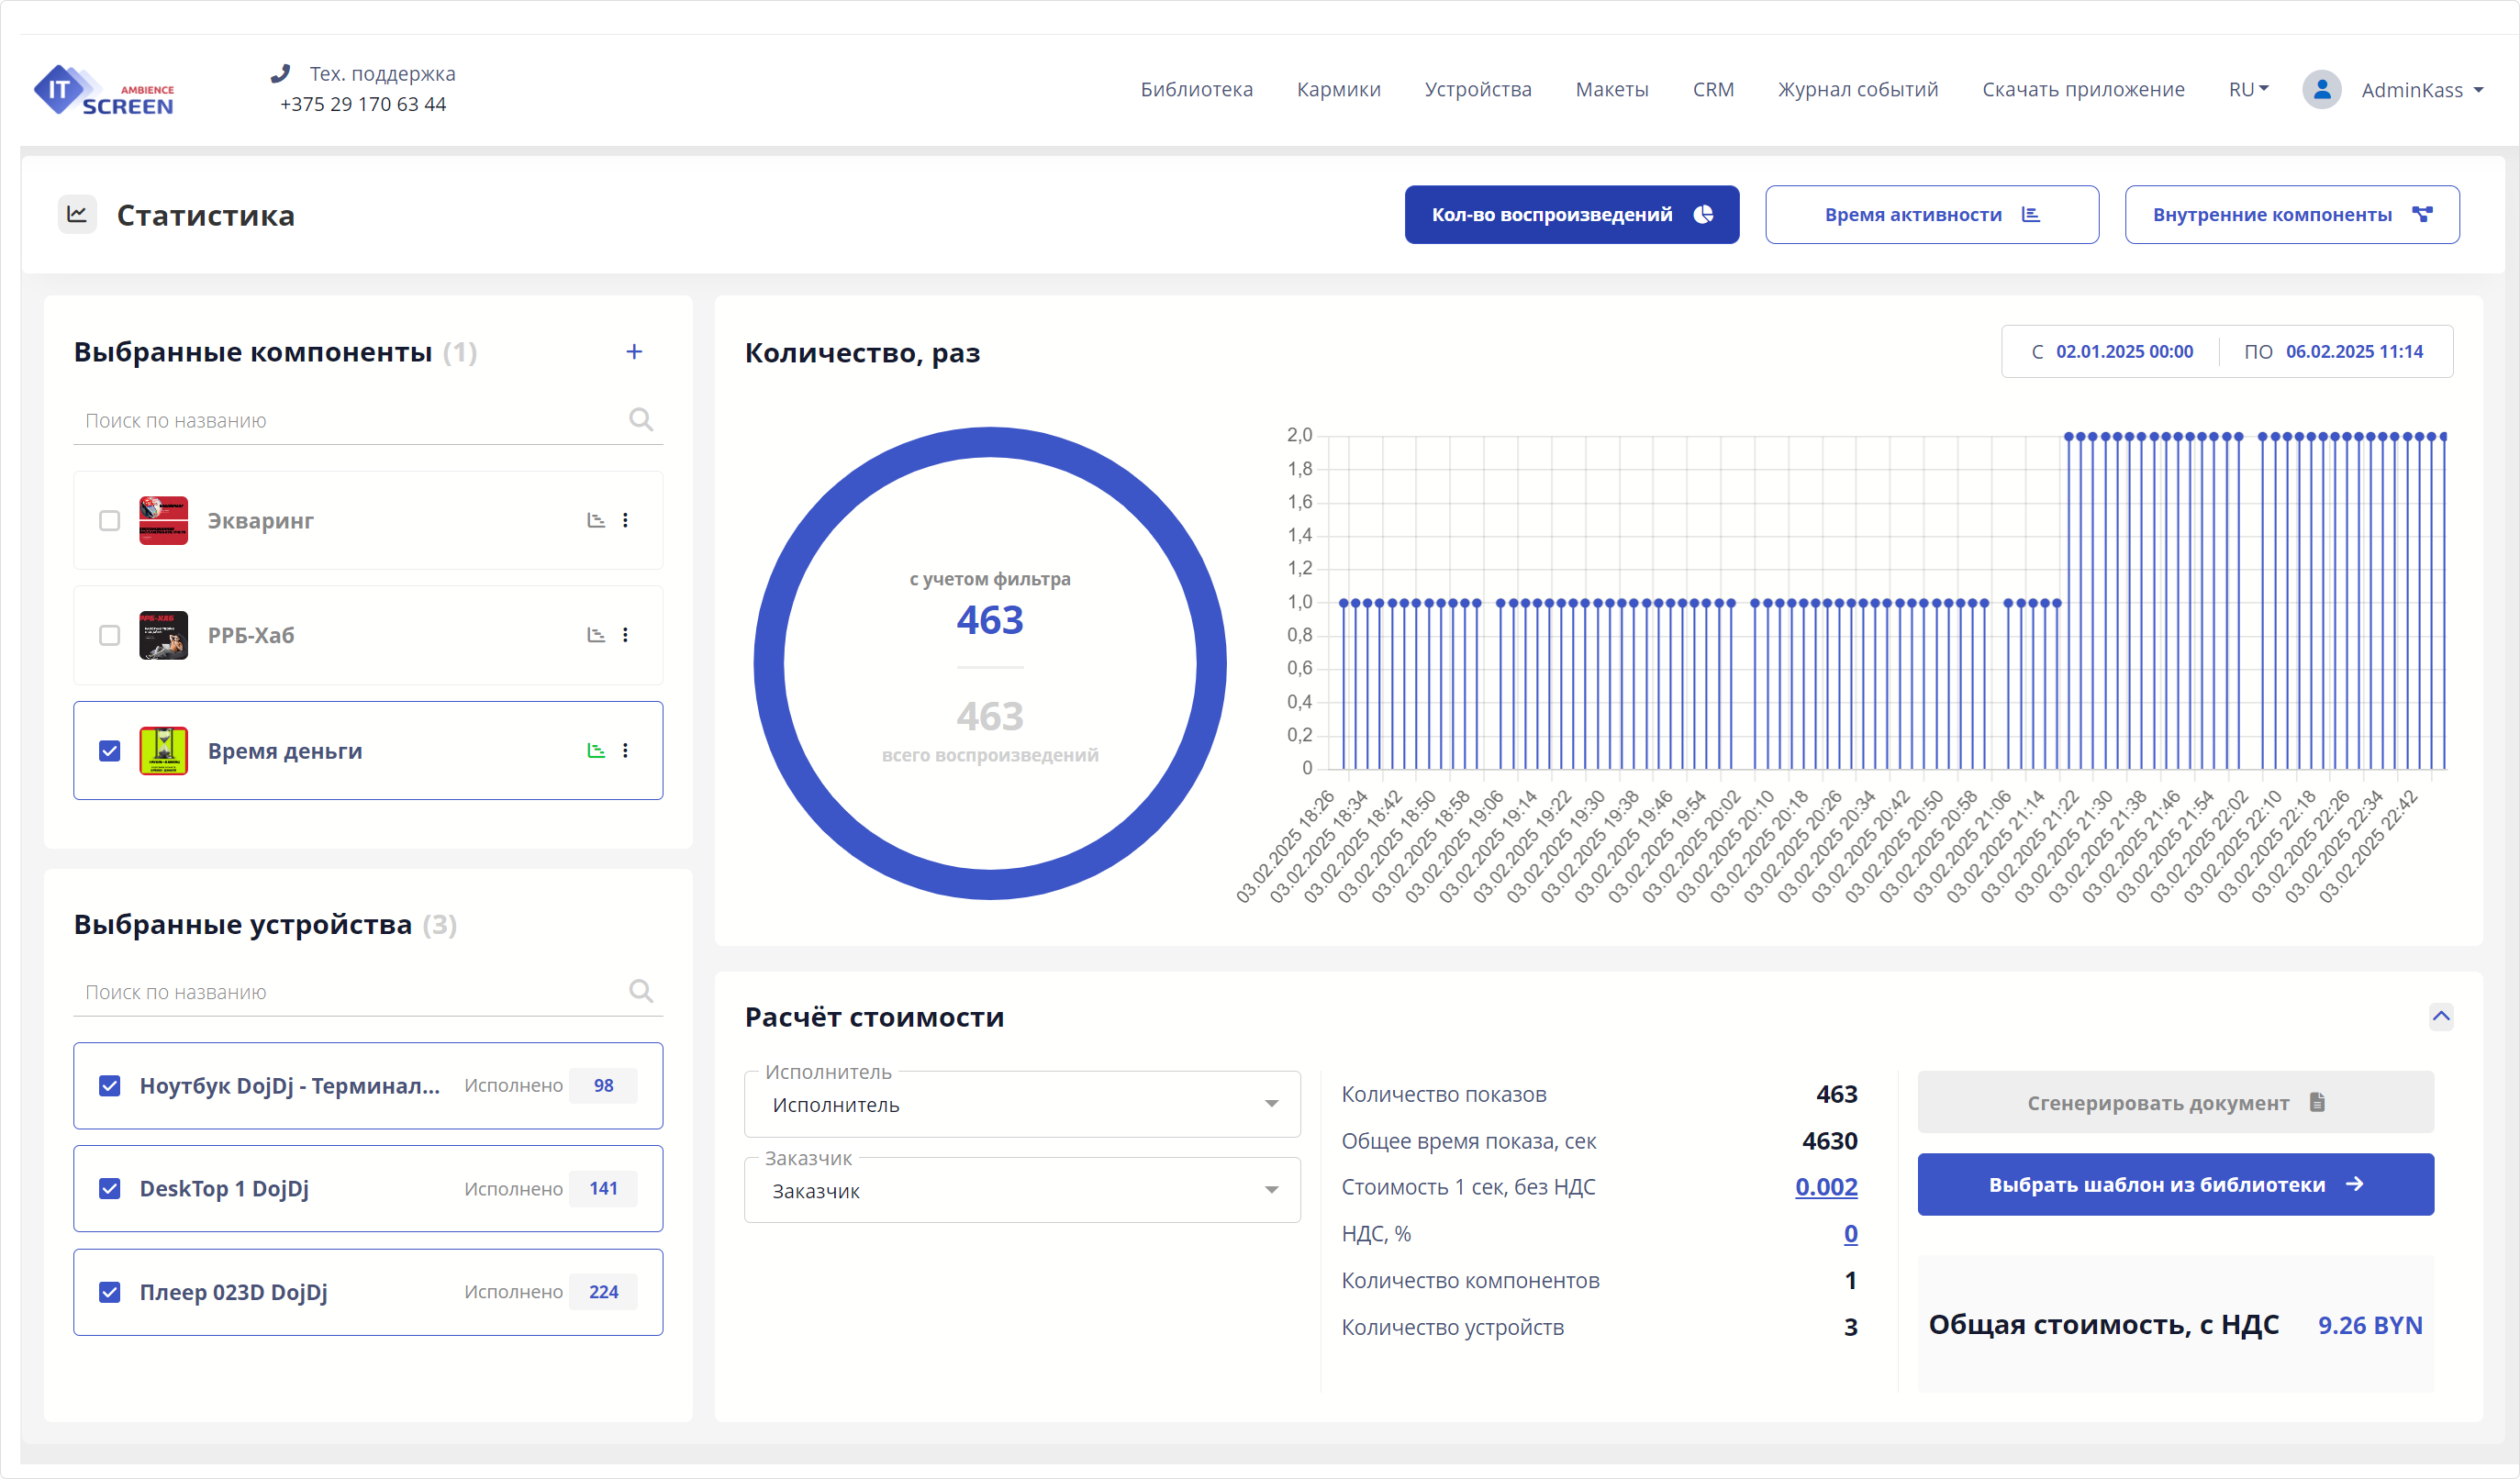Enable the Экваринг component checkbox
Screen dimensions: 2520x1479
110,521
